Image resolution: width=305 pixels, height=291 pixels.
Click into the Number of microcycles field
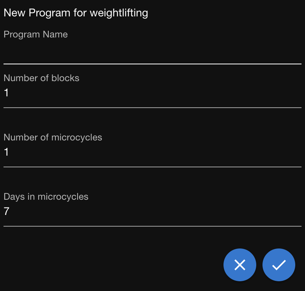coord(152,153)
